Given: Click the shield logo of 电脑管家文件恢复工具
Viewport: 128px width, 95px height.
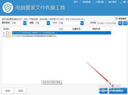Looking at the screenshot, I should click(8, 8).
